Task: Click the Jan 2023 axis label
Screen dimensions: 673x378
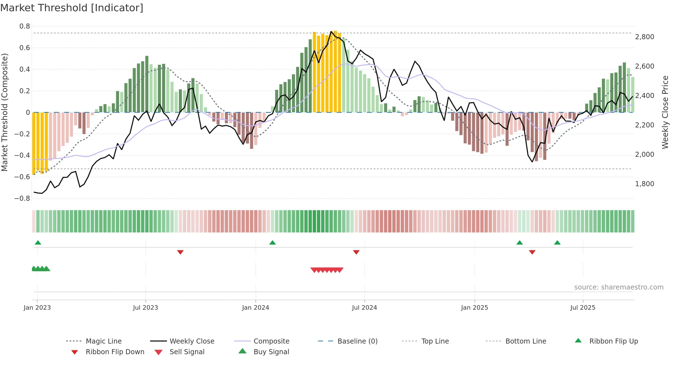Action: tap(37, 307)
